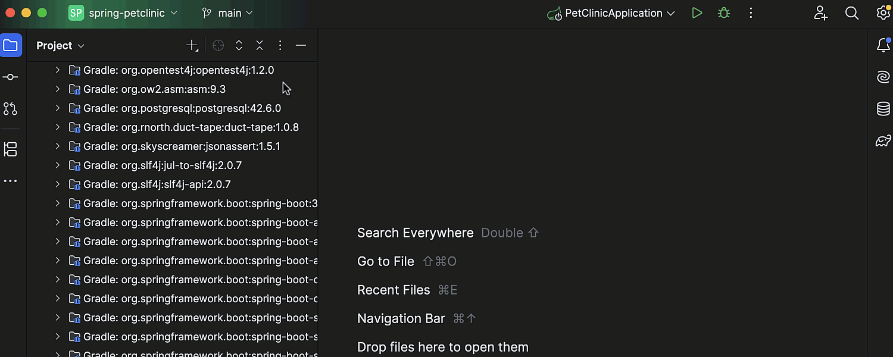Open the AI Assistant spiral icon
The width and height of the screenshot is (893, 357).
pyautogui.click(x=883, y=77)
